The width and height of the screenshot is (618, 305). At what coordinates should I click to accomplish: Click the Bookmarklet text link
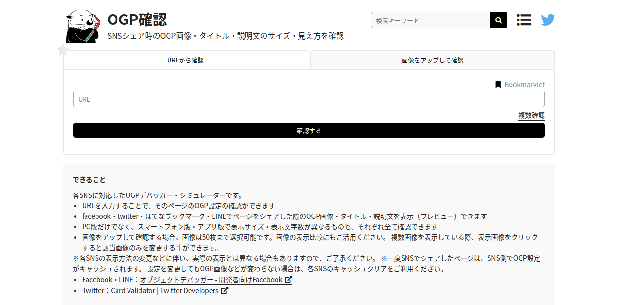(x=524, y=85)
